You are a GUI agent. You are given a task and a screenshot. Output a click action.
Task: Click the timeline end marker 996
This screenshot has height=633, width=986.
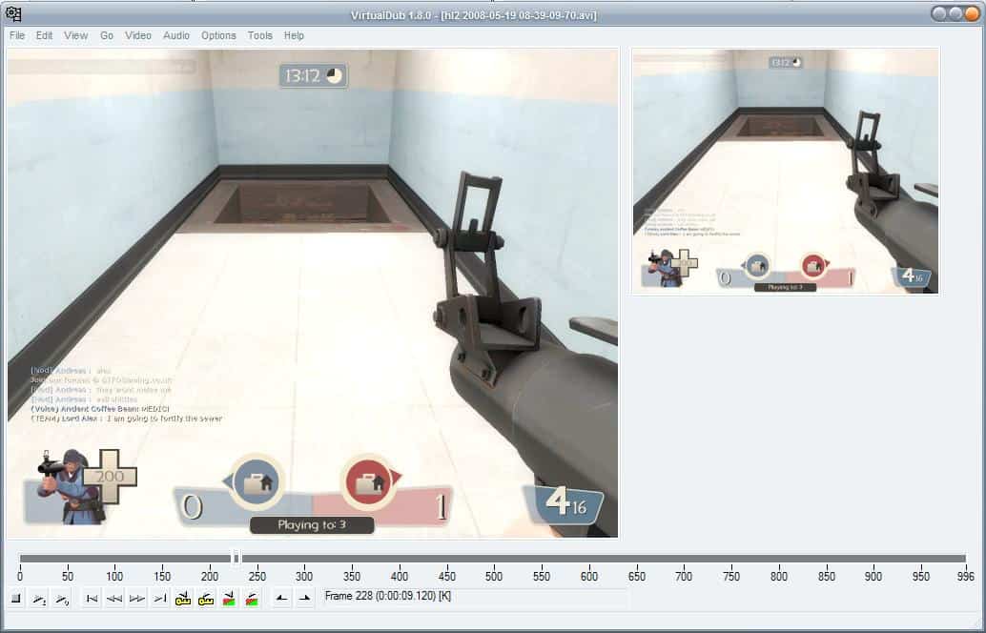(x=965, y=576)
